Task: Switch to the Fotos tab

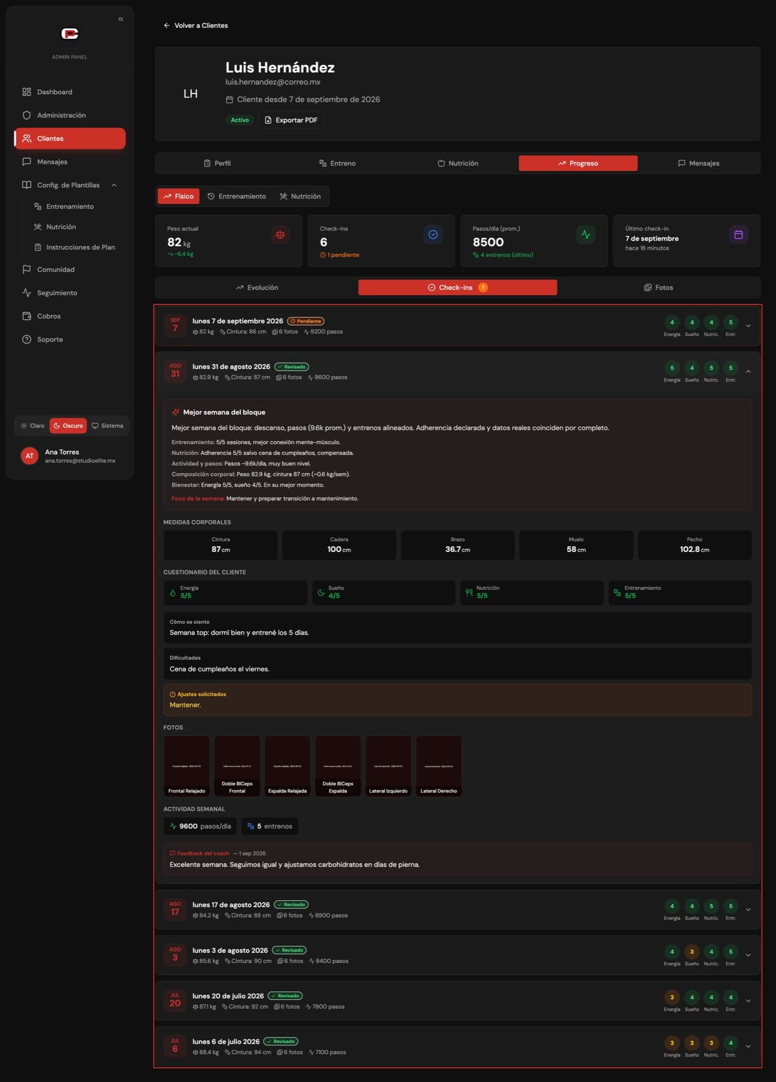Action: [658, 287]
